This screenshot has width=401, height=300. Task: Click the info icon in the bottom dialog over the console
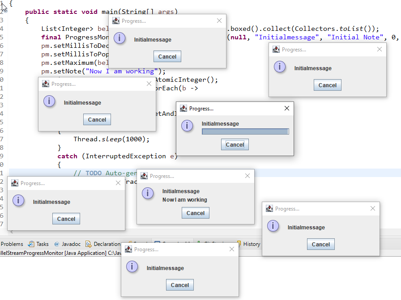[132, 266]
